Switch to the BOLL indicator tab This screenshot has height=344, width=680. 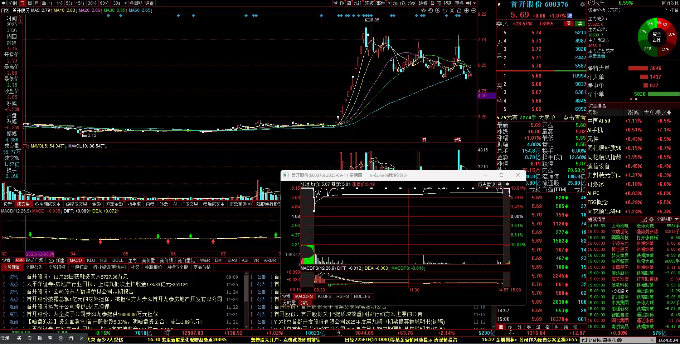[118, 260]
